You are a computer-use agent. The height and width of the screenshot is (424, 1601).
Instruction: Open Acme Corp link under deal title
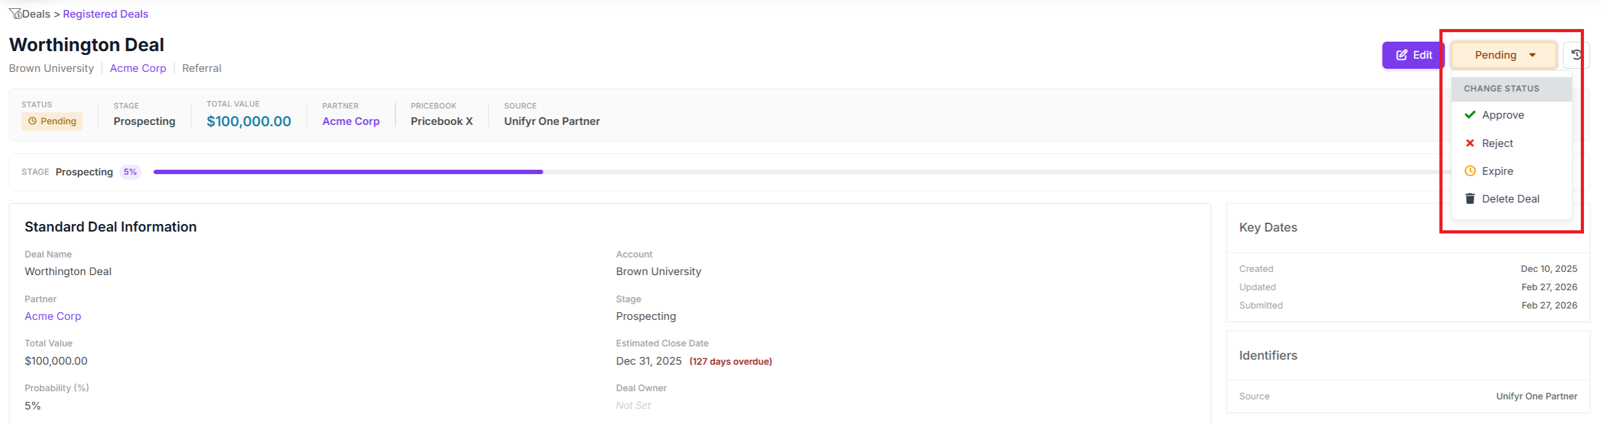(138, 68)
